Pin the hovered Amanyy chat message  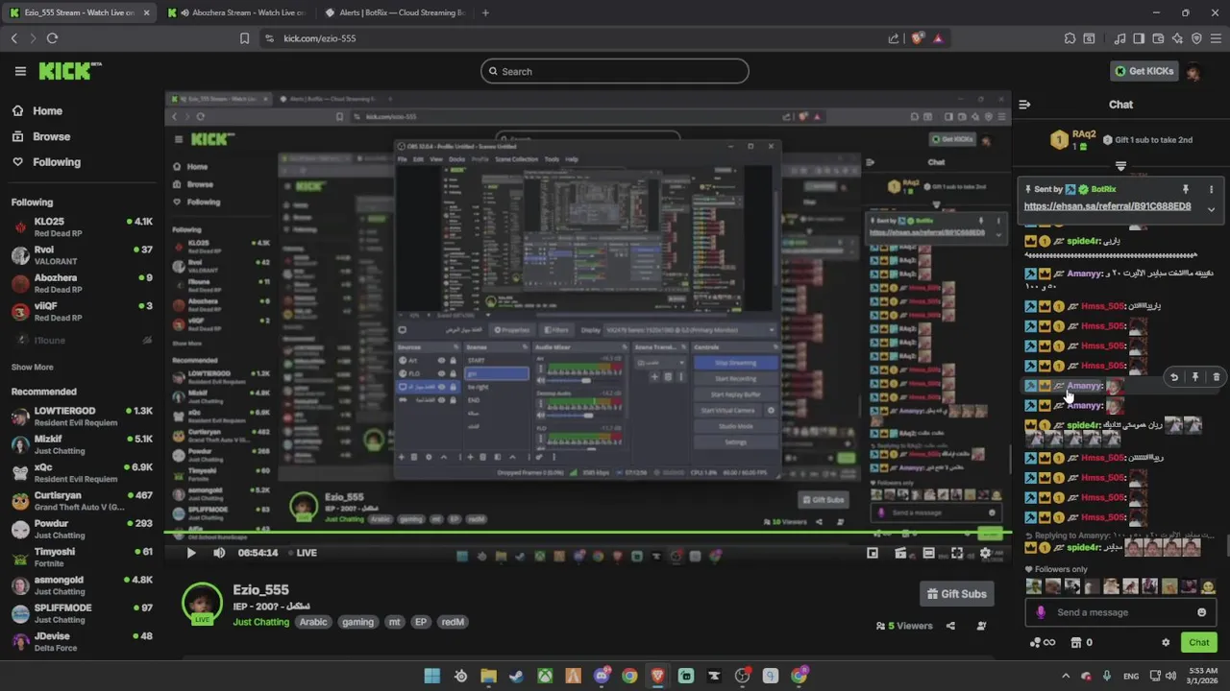(1195, 377)
